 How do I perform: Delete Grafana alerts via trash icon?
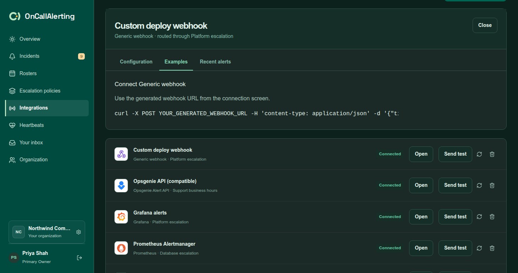(x=492, y=217)
